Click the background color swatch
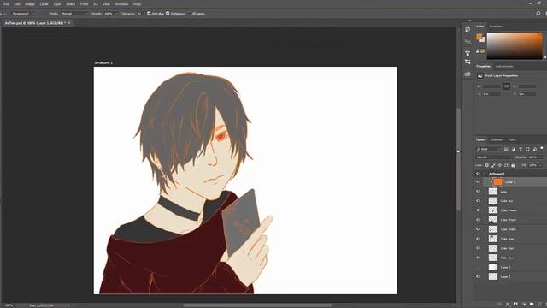The image size is (547, 308). point(483,40)
